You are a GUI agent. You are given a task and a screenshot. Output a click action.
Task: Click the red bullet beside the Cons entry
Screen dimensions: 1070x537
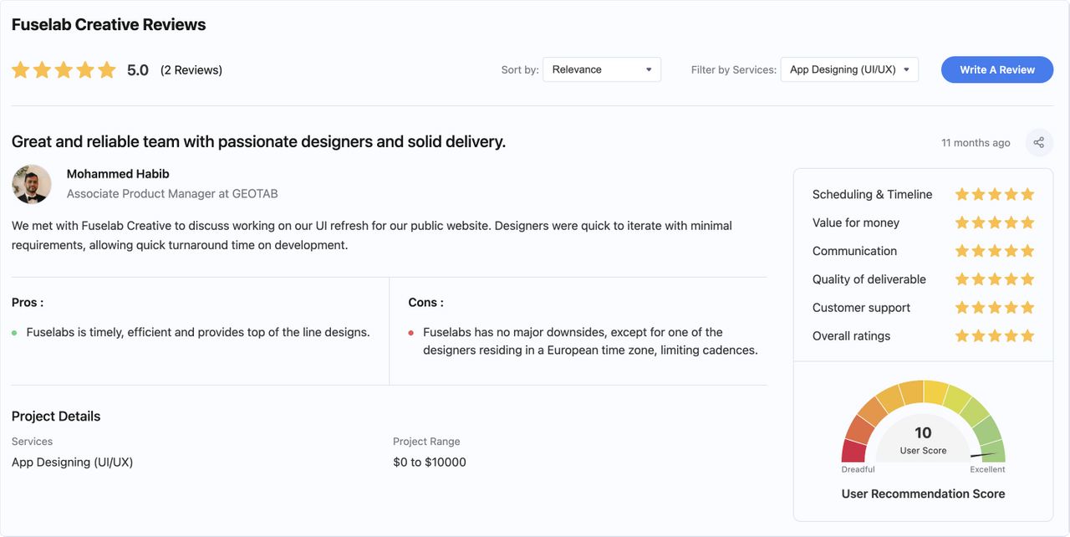click(410, 332)
